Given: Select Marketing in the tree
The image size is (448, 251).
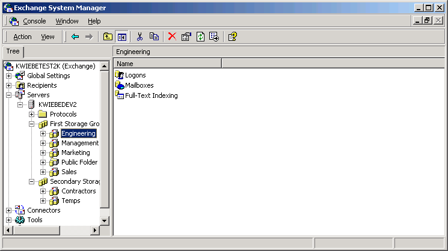Looking at the screenshot, I should (x=75, y=153).
